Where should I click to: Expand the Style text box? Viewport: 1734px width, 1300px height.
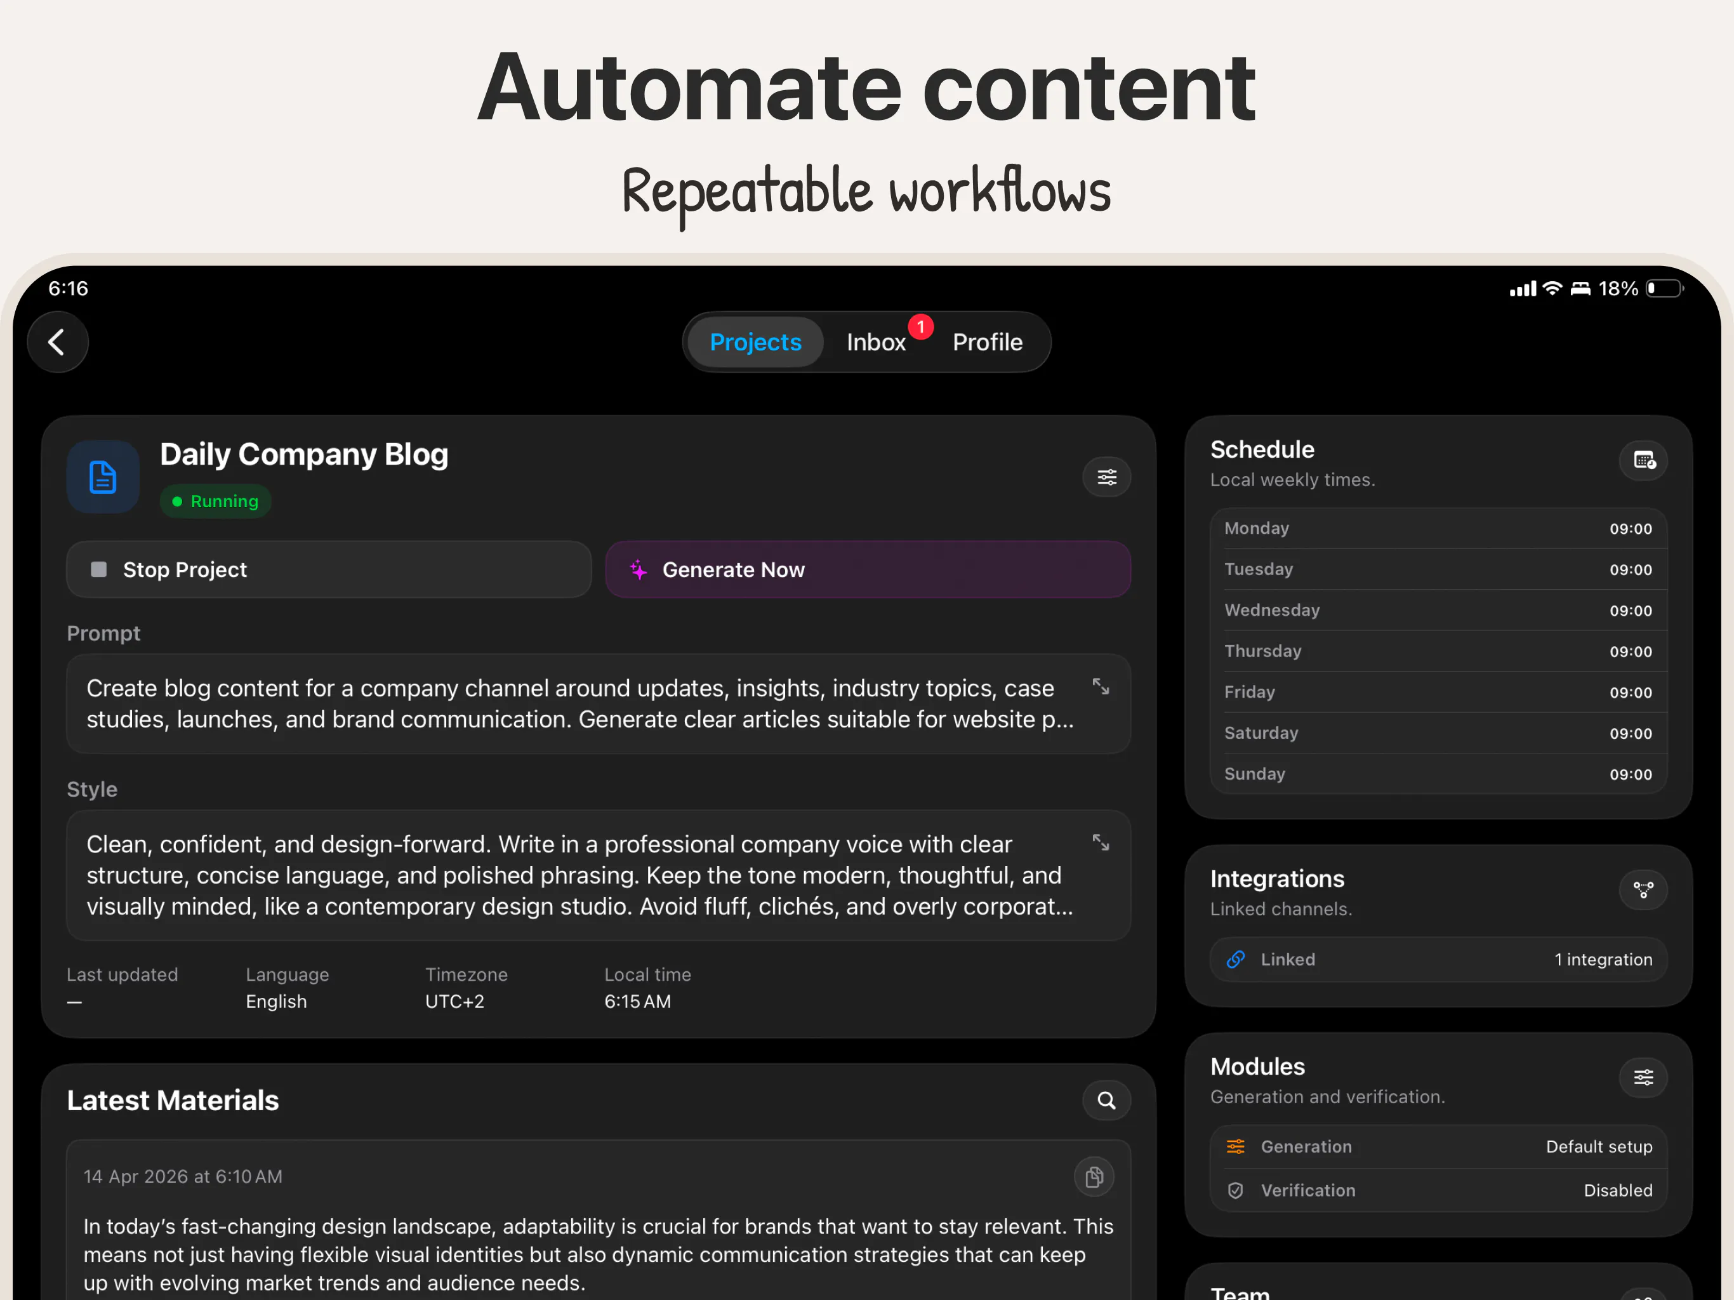coord(1101,843)
